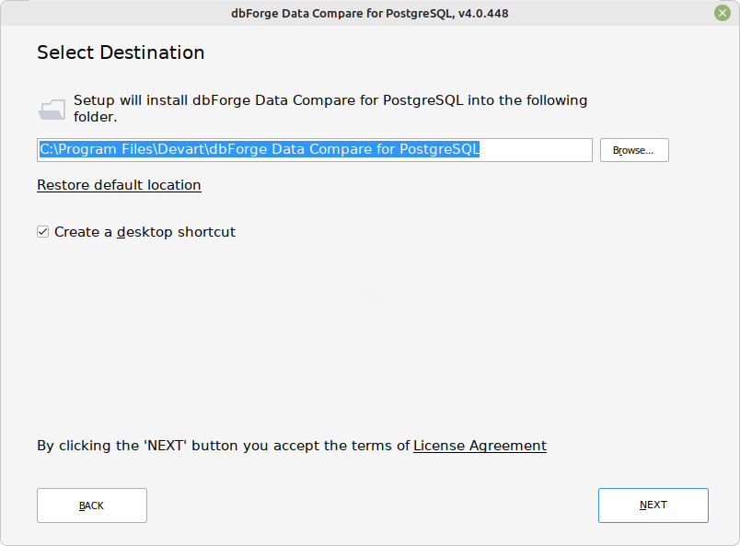Viewport: 740px width, 546px height.
Task: Open the License Agreement link
Action: (x=480, y=446)
